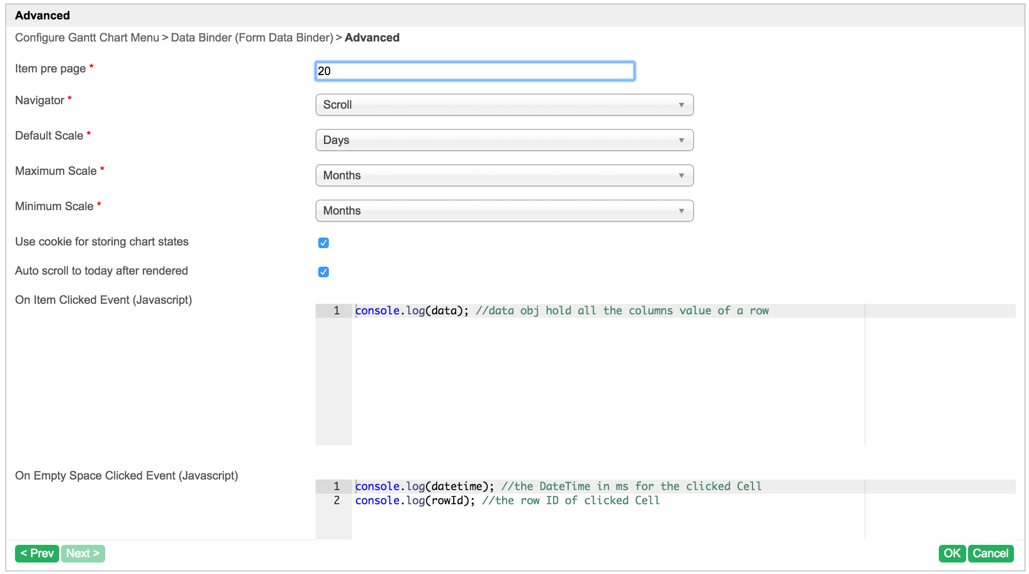Select the Advanced breadcrumb item
Screen dimensions: 1029x574
pos(372,38)
